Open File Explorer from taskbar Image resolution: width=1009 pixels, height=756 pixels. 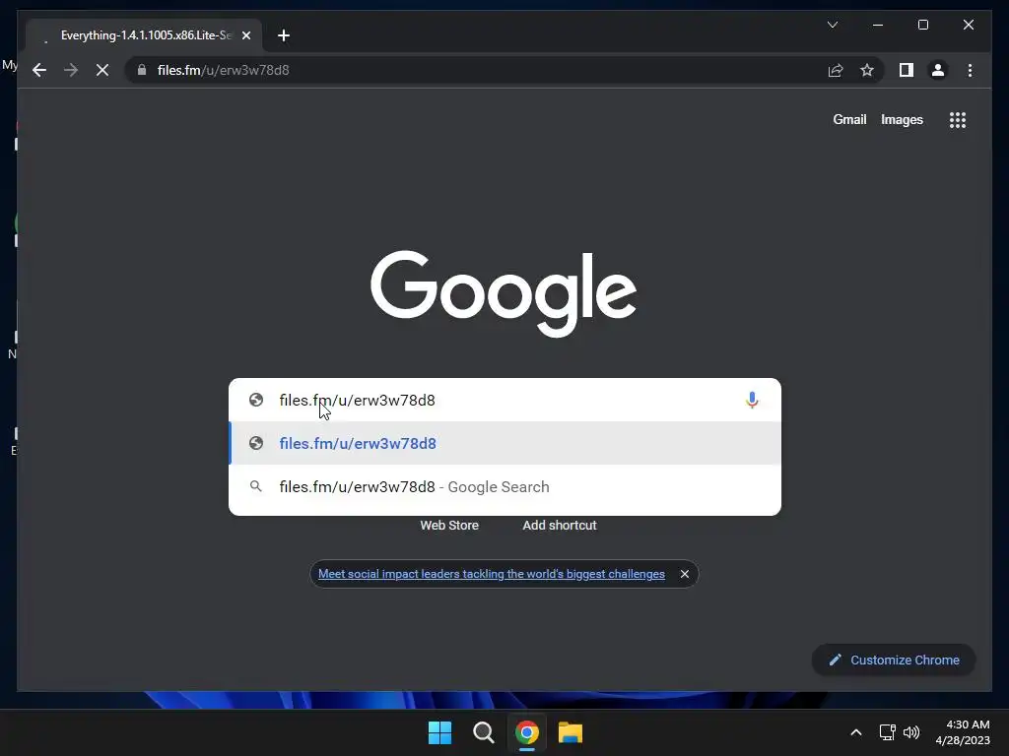click(x=571, y=732)
